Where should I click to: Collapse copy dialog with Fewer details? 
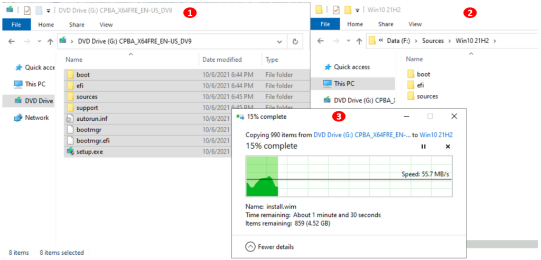[269, 247]
